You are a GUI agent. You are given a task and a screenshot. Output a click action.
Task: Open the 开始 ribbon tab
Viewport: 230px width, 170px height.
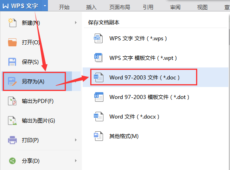(64, 7)
